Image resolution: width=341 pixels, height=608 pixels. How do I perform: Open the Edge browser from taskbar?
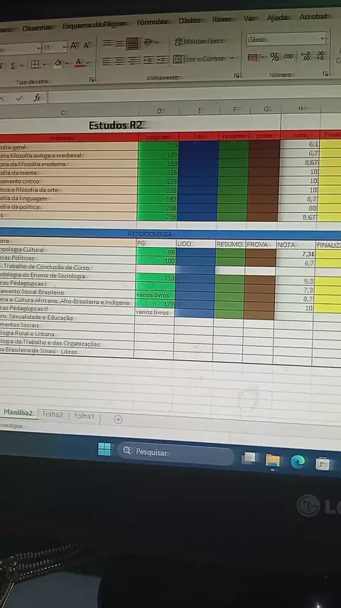298,461
